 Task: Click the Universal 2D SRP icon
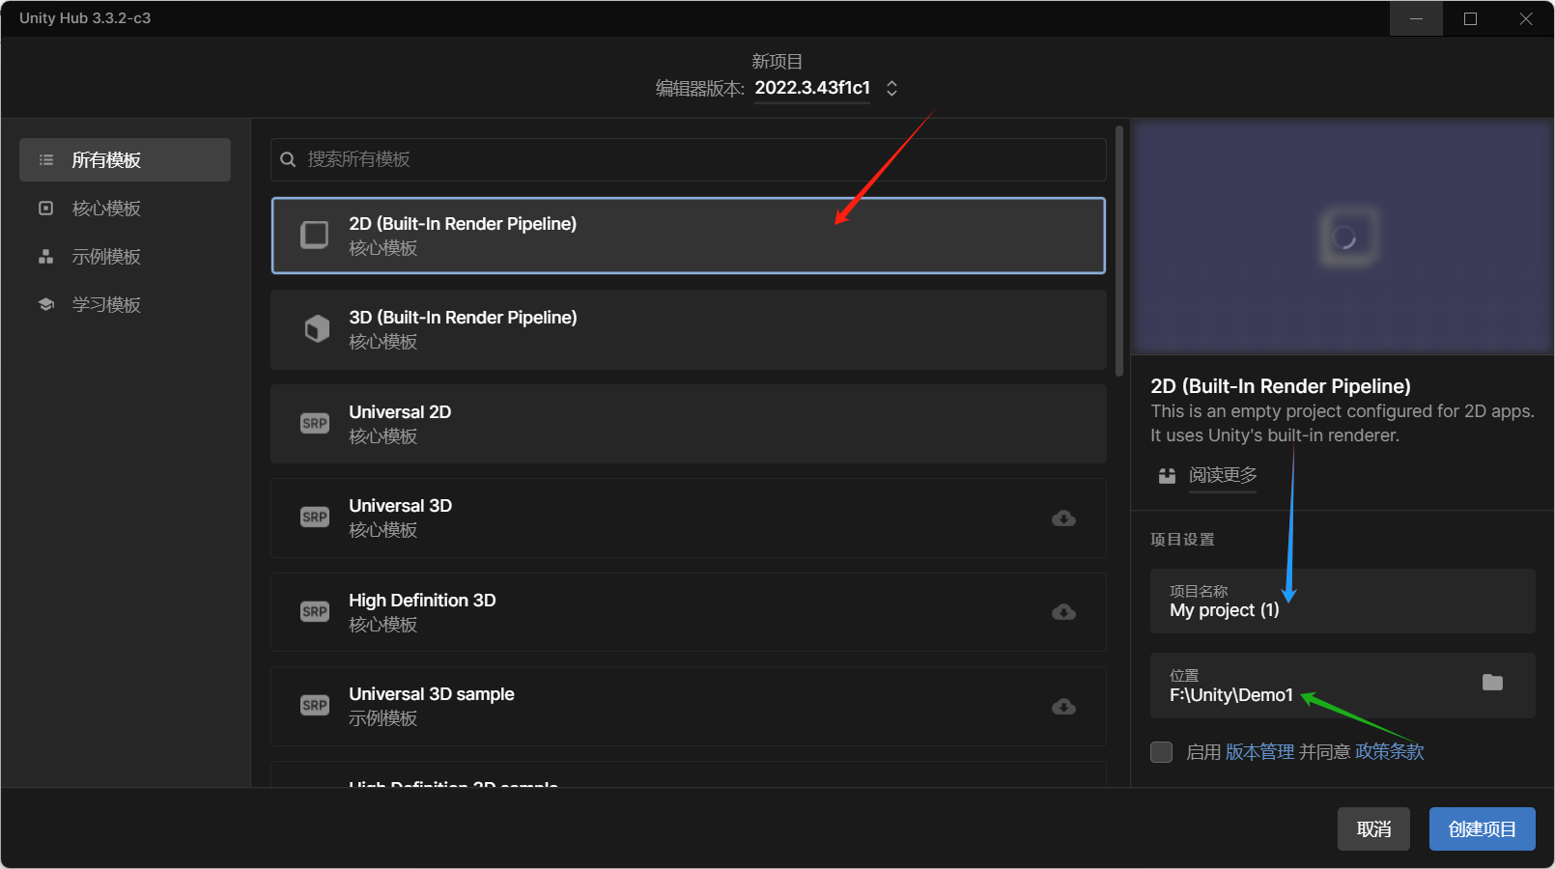tap(315, 423)
